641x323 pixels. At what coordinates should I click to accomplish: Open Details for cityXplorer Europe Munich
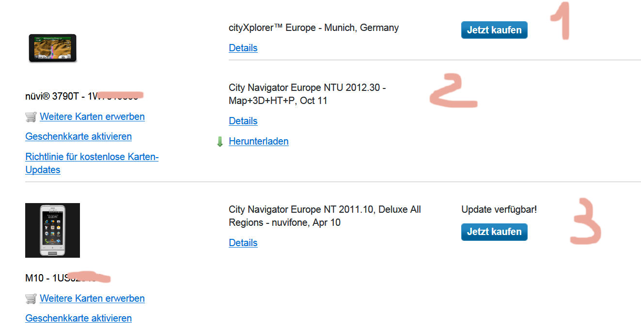(243, 48)
